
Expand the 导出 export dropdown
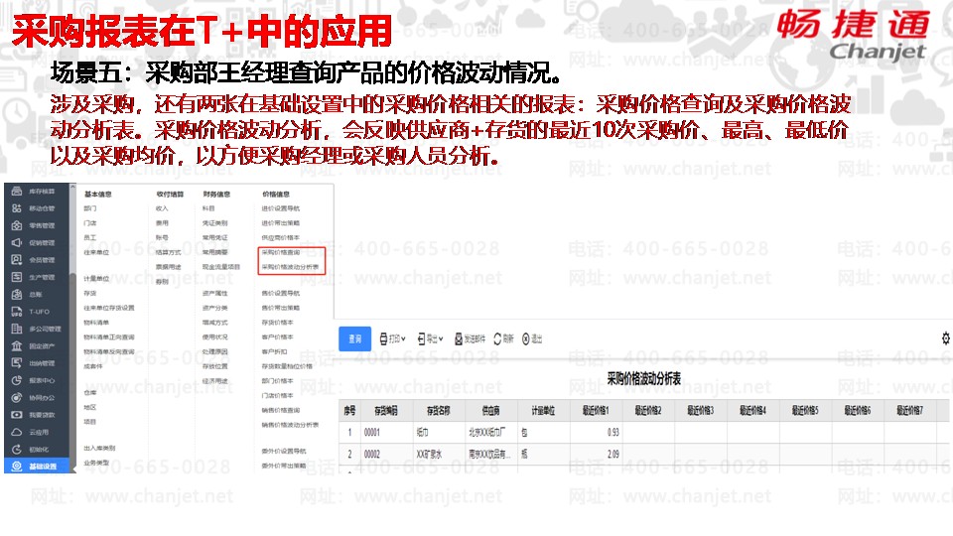pos(430,339)
